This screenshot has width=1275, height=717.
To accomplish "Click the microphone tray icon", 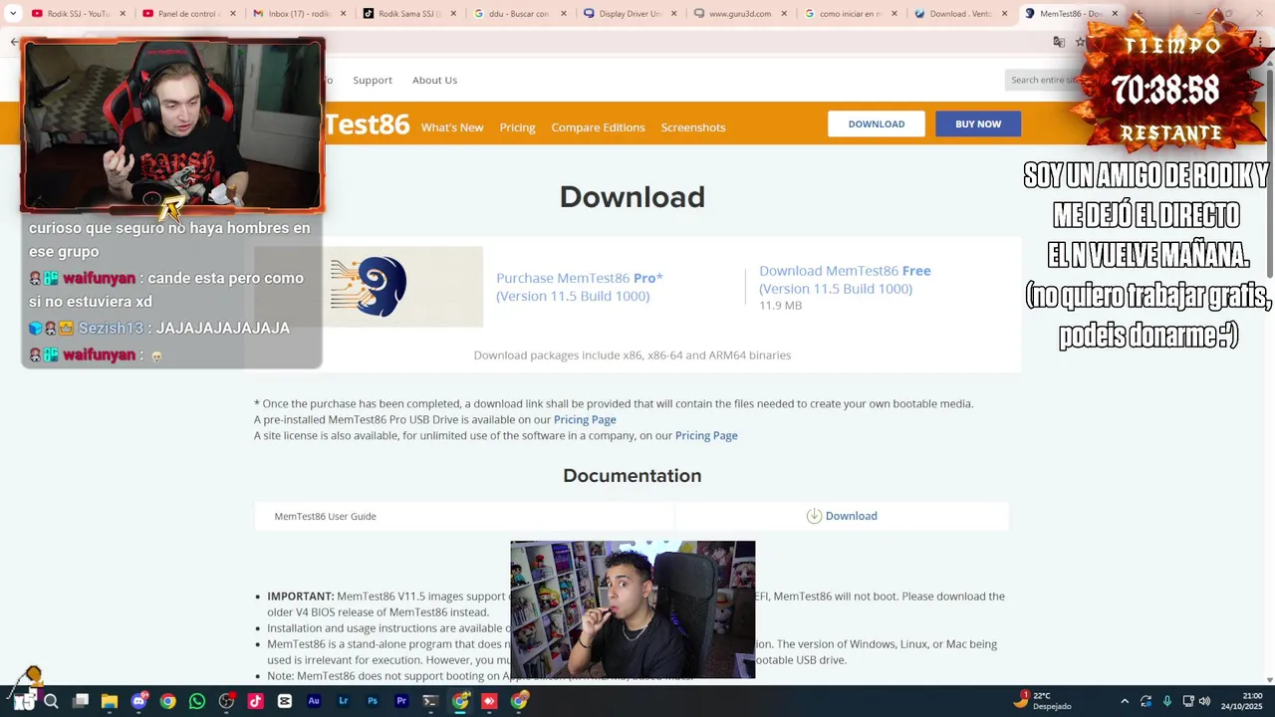I will coord(1167,701).
